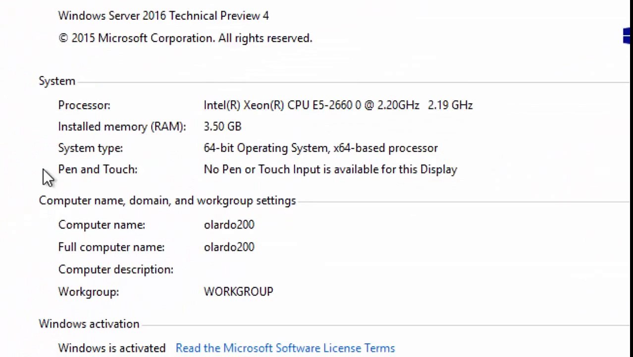This screenshot has height=357, width=633.
Task: Click Computer name, domain, and workgroup heading
Action: (167, 200)
